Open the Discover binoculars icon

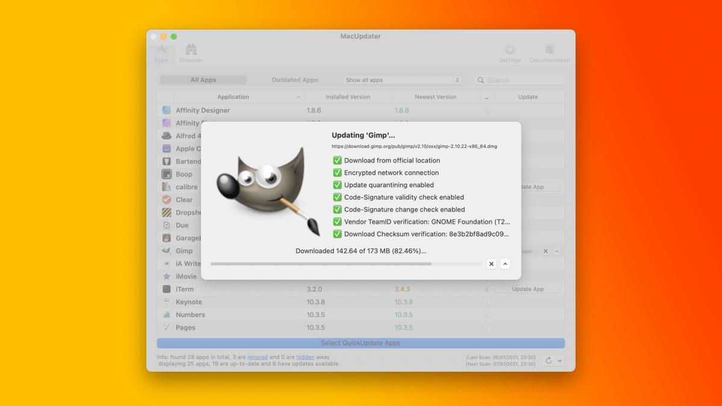pos(191,51)
